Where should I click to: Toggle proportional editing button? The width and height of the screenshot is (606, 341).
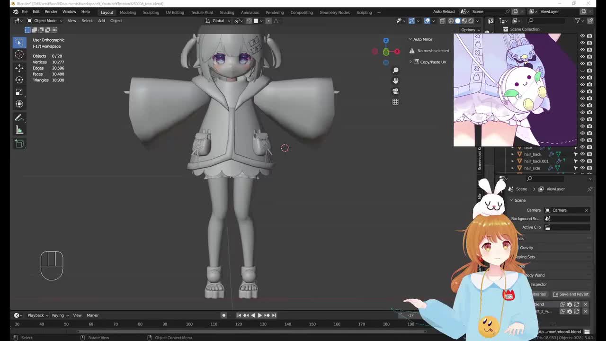pyautogui.click(x=268, y=21)
